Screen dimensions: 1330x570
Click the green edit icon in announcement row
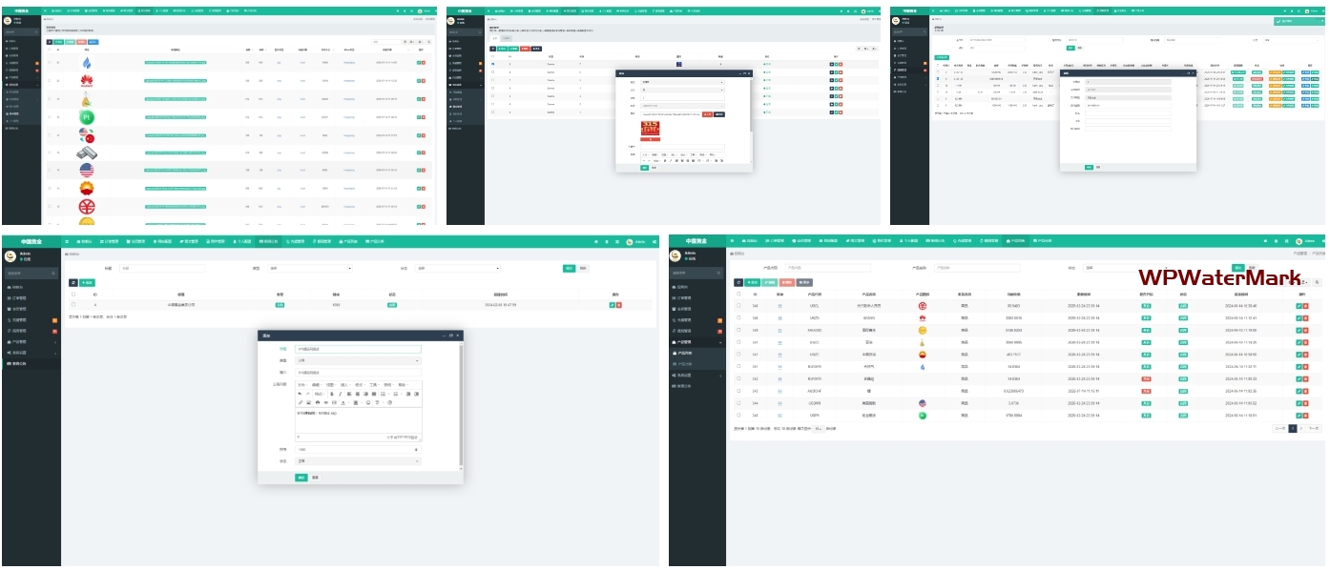click(x=612, y=305)
